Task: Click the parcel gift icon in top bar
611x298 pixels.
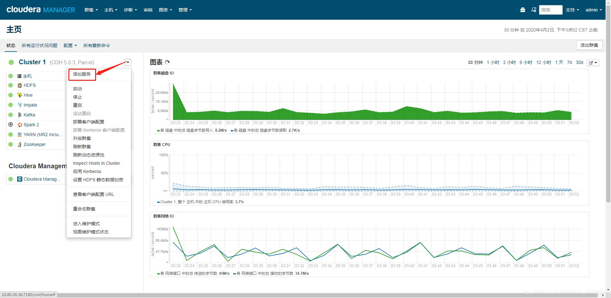Action: tap(523, 10)
